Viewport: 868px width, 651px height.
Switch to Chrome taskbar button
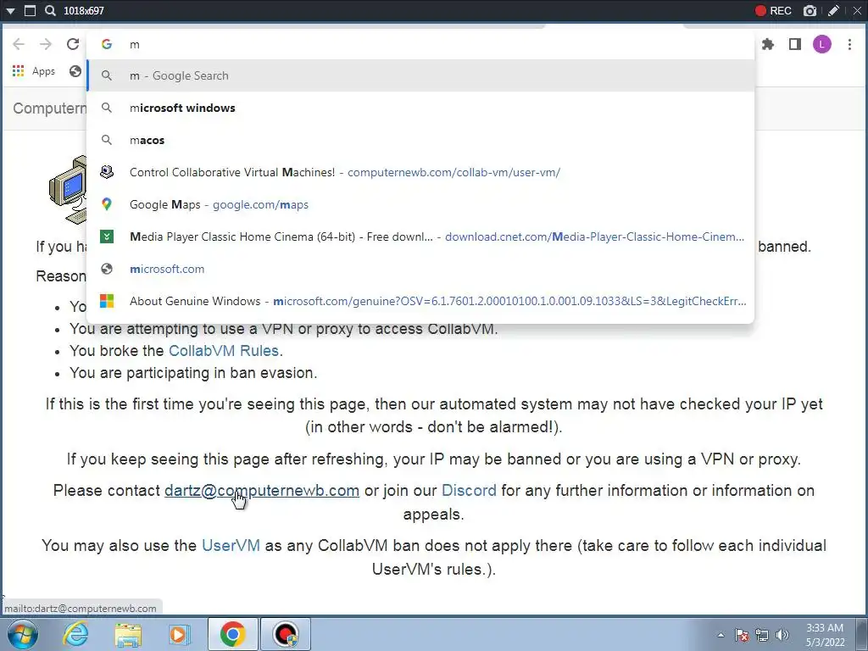click(232, 634)
